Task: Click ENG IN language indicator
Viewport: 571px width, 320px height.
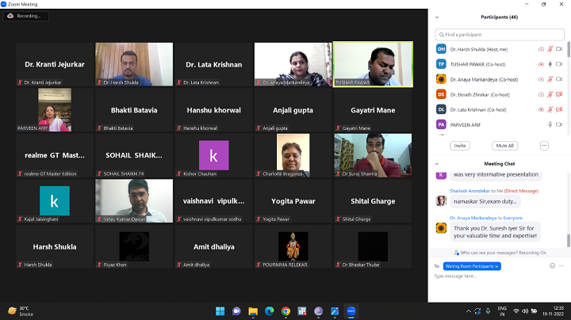Action: coord(502,311)
